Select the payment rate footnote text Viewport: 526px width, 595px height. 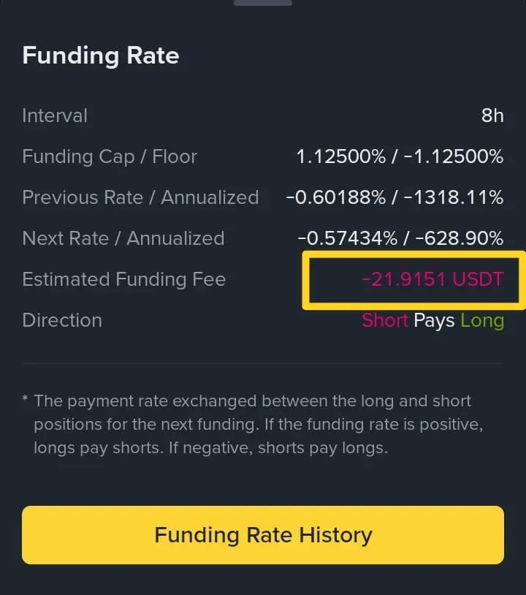click(256, 424)
